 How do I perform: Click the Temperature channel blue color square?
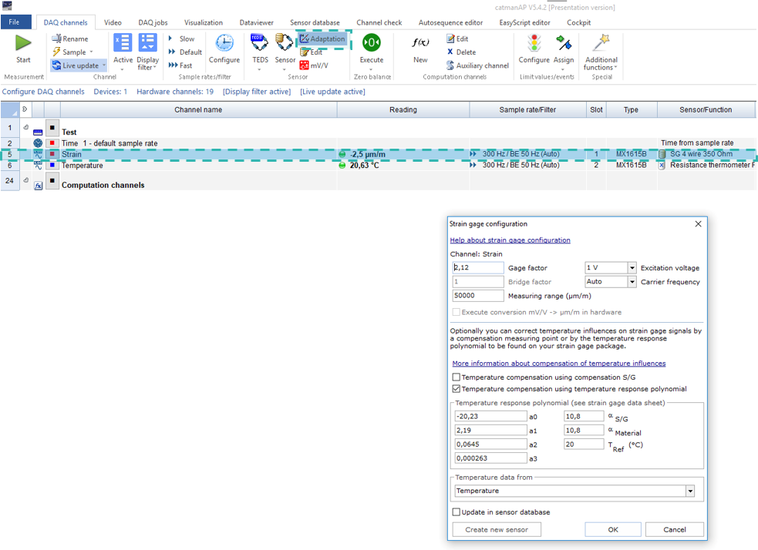point(52,165)
